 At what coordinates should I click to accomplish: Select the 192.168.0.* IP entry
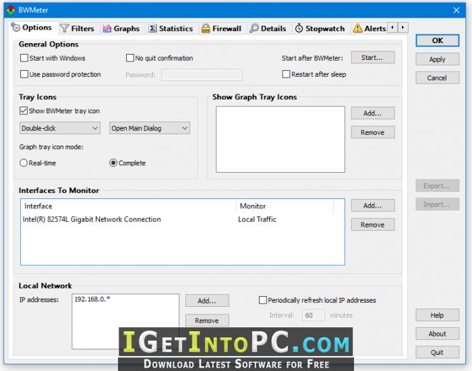pyautogui.click(x=92, y=299)
